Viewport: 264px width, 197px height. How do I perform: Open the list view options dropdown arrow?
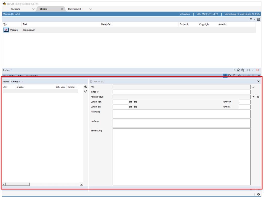tap(254, 19)
